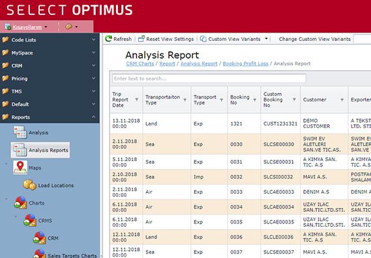Screen dimensions: 371x258
Task: Open Transport Type column filter
Action: (222, 100)
